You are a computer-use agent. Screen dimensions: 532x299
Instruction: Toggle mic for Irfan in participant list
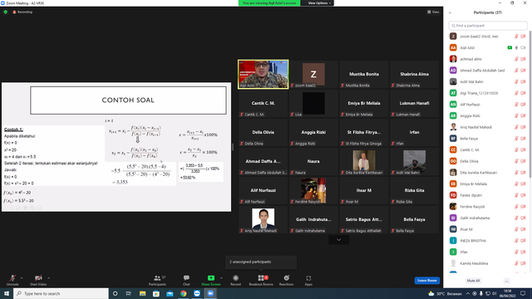(x=516, y=252)
